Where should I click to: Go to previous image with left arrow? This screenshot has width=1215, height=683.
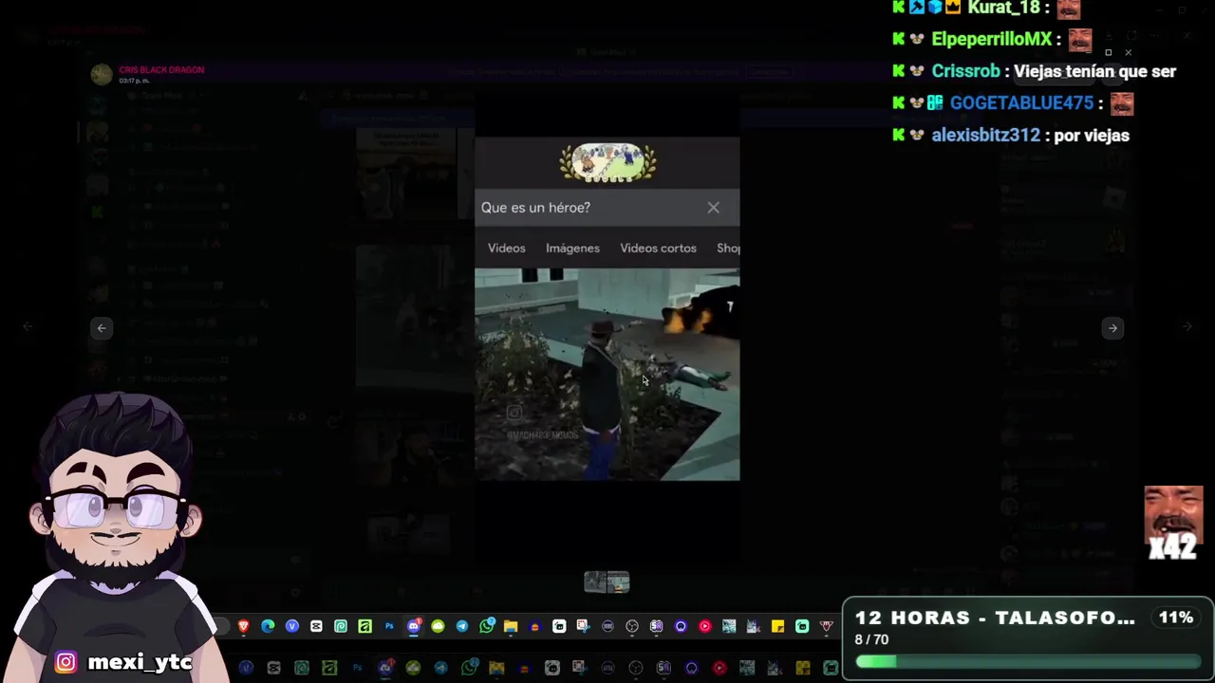click(x=102, y=328)
